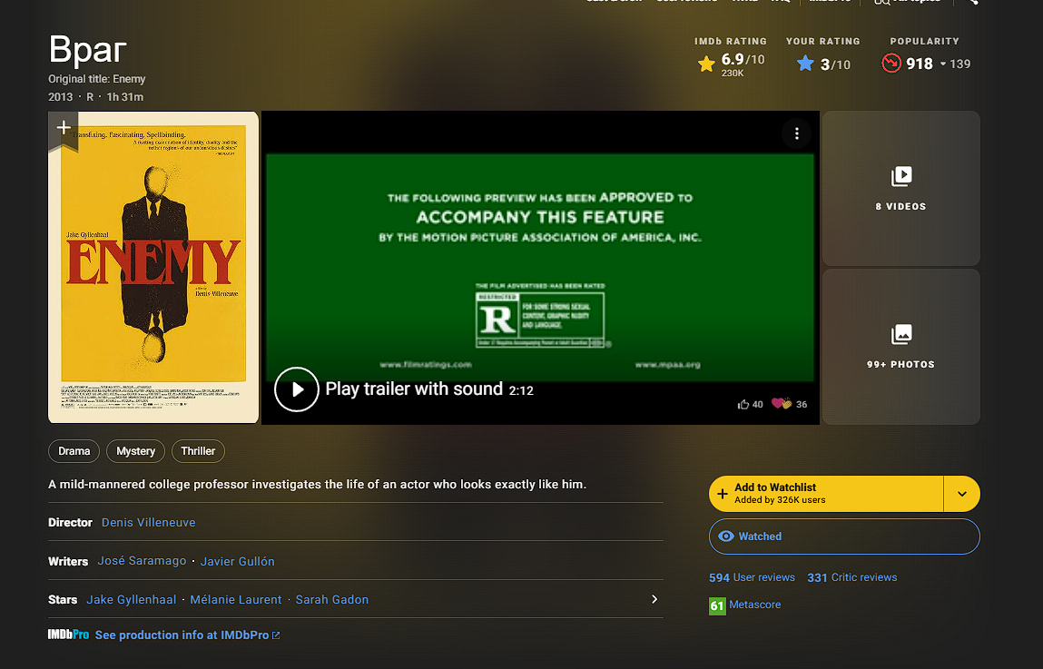Expand the full cast via Stars chevron
Screen dimensions: 1043x669
654,599
